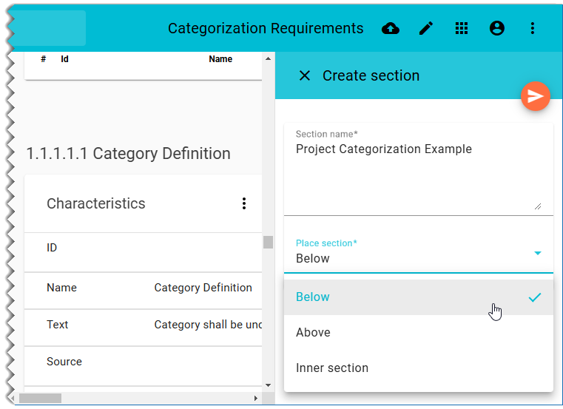Click the Id column header

[x=65, y=59]
